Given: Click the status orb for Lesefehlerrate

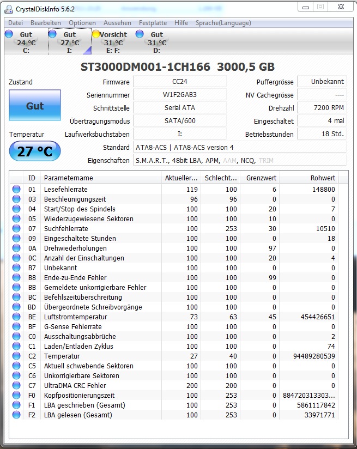Looking at the screenshot, I should tap(16, 189).
